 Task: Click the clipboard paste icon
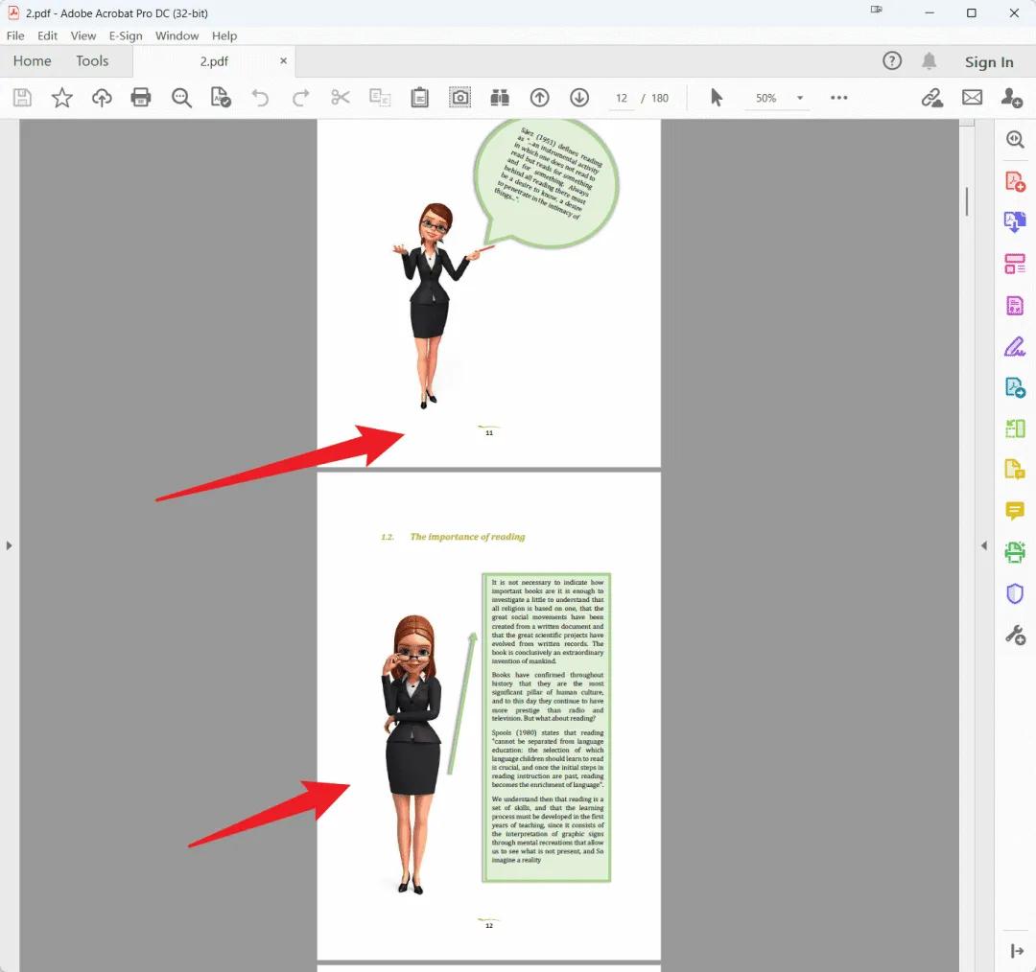click(x=419, y=98)
